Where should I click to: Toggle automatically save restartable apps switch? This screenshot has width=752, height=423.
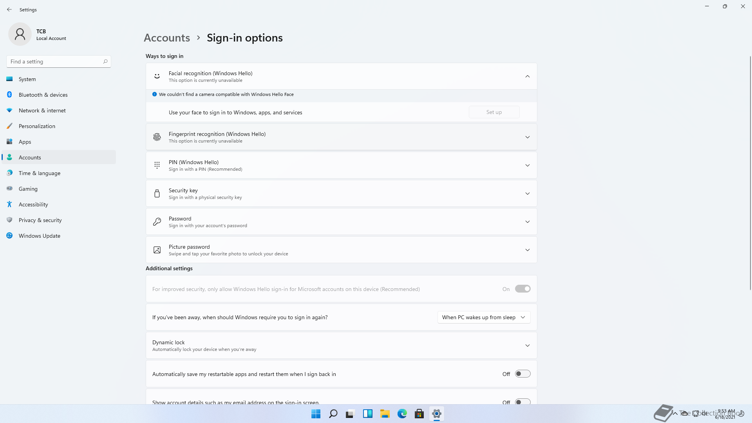tap(522, 374)
